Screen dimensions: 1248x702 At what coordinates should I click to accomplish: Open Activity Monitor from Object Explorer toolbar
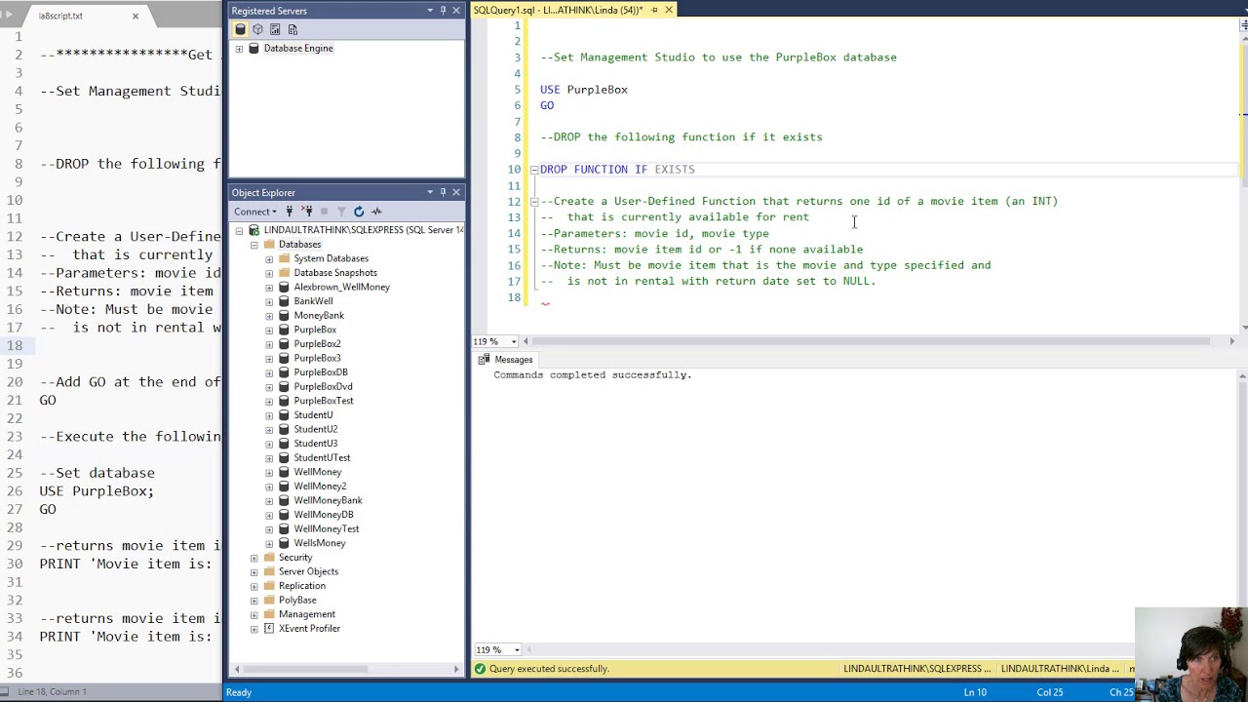click(x=377, y=212)
